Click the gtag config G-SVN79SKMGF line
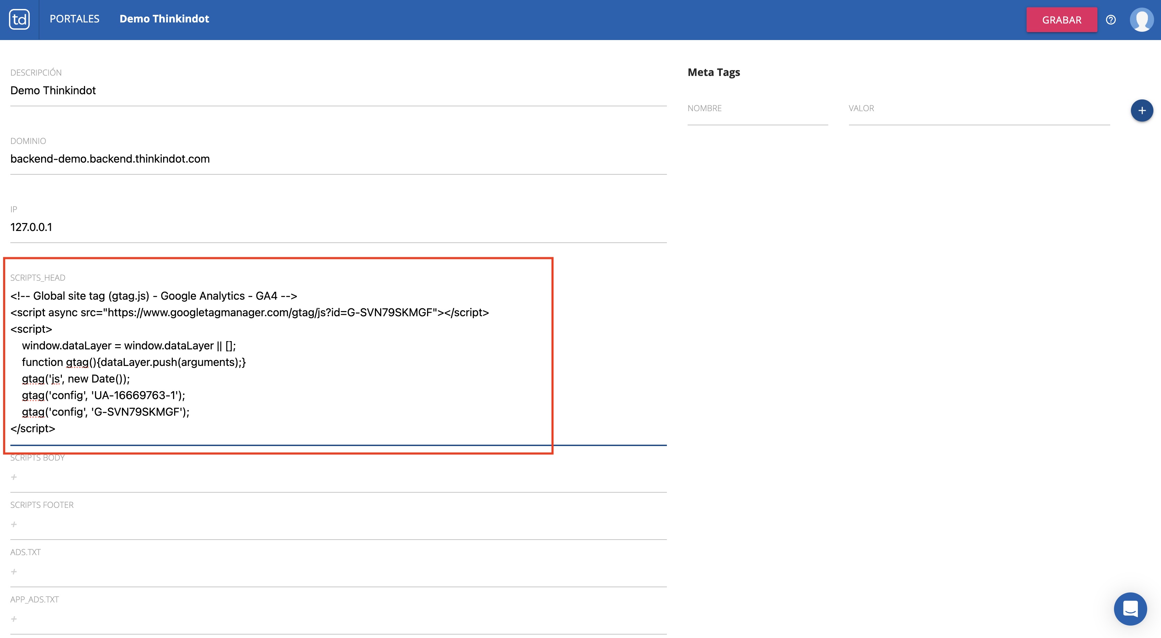 [106, 412]
